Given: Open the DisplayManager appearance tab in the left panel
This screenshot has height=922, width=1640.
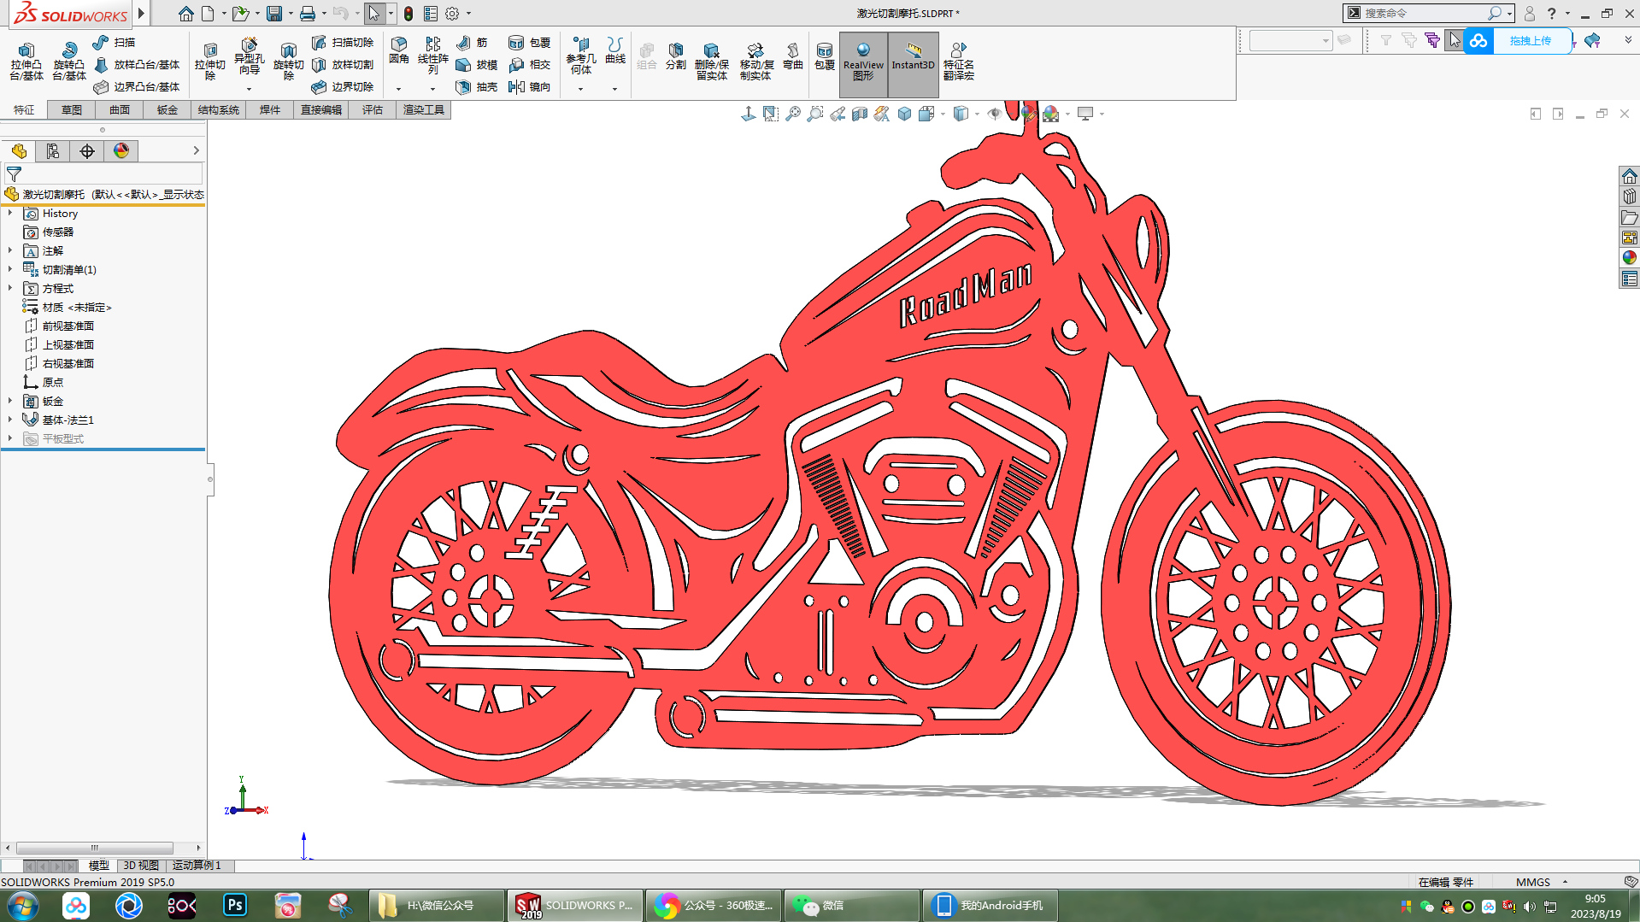Looking at the screenshot, I should 121,151.
